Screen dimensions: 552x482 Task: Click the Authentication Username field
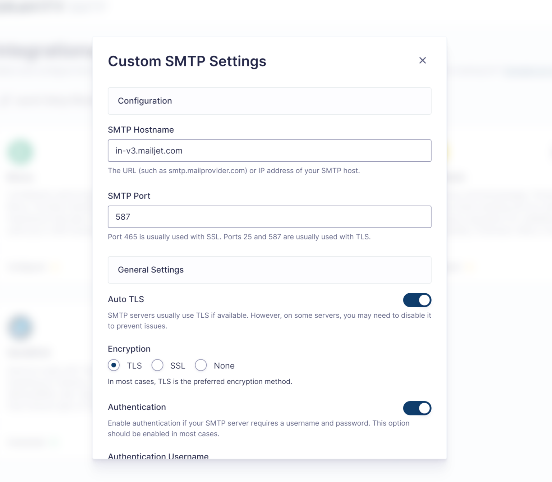158,456
